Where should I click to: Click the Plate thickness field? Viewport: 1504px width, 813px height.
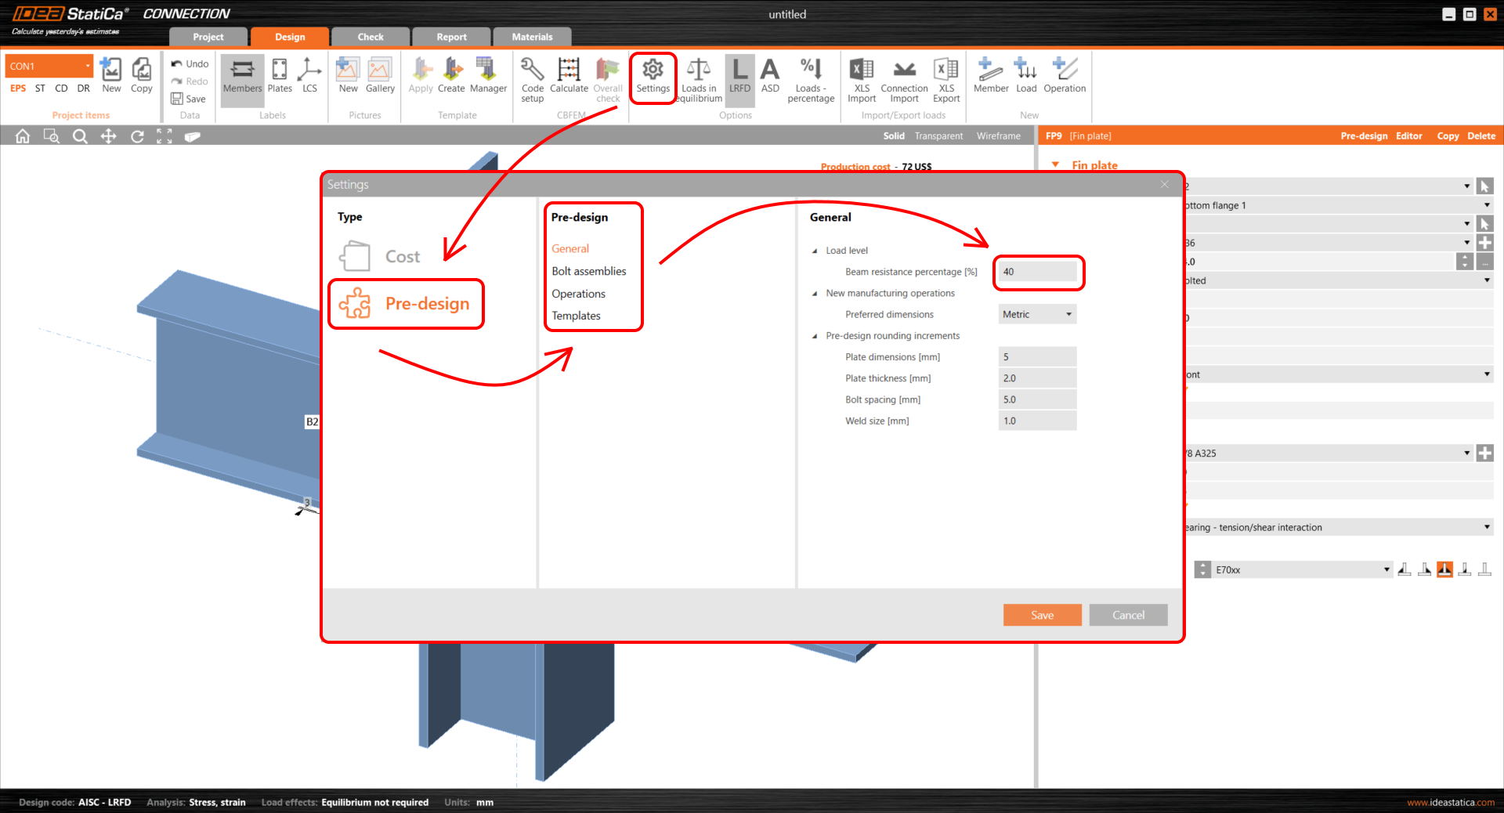tap(1037, 378)
